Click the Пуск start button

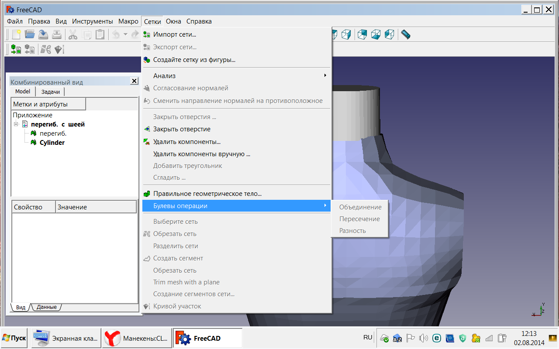[14, 338]
